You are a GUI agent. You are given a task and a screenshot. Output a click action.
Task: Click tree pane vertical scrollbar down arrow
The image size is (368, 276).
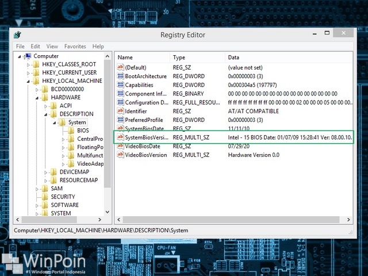108,212
